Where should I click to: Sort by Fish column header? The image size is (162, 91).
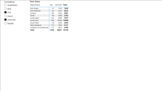(51, 5)
